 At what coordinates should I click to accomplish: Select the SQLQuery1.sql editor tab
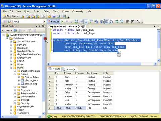pyautogui.click(x=67, y=26)
